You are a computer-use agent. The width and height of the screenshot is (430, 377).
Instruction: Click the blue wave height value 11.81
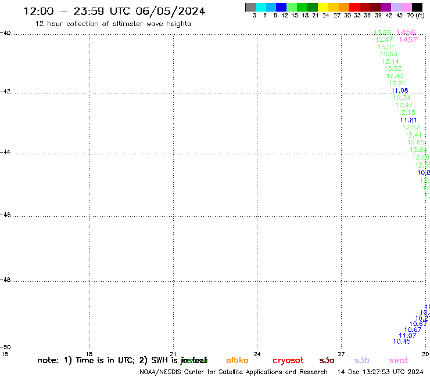click(408, 120)
